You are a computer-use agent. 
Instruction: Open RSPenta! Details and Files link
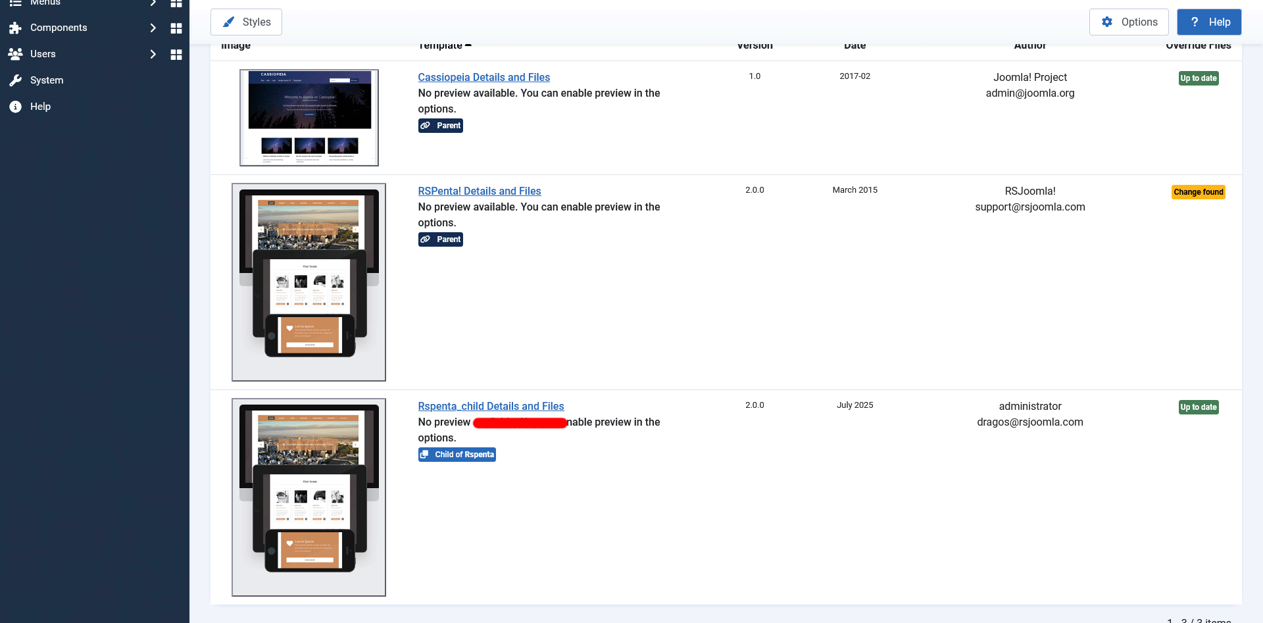(x=479, y=191)
